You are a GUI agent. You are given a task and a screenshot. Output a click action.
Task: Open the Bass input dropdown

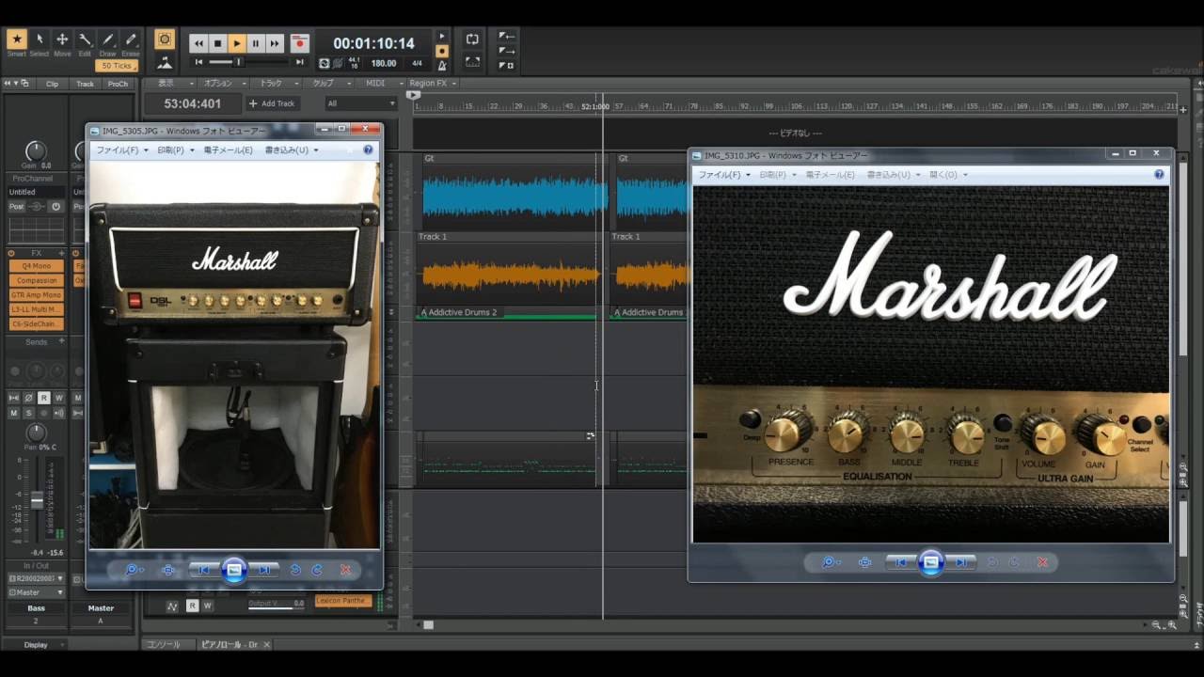point(37,578)
